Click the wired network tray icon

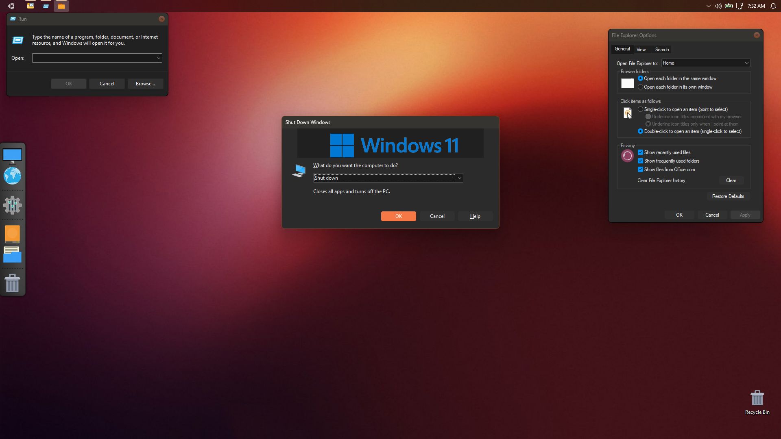740,6
